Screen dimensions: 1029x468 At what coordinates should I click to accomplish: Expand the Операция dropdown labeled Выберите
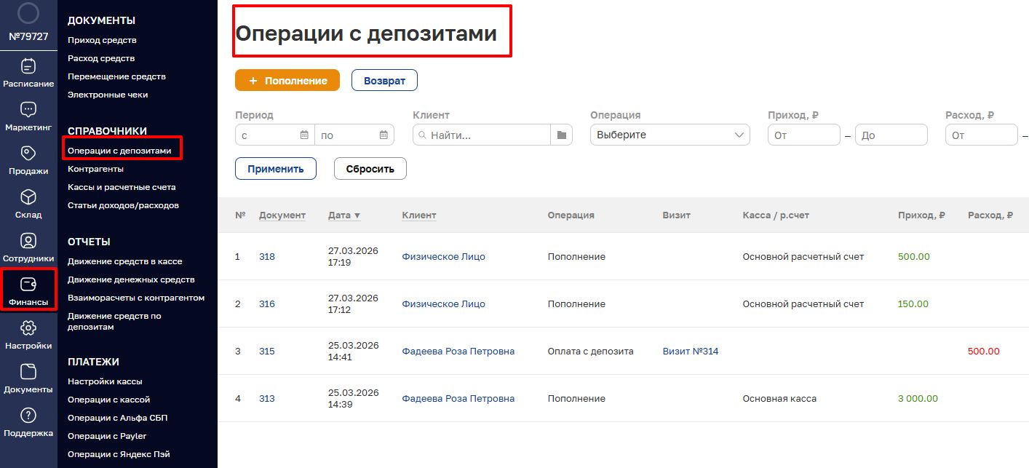(670, 135)
